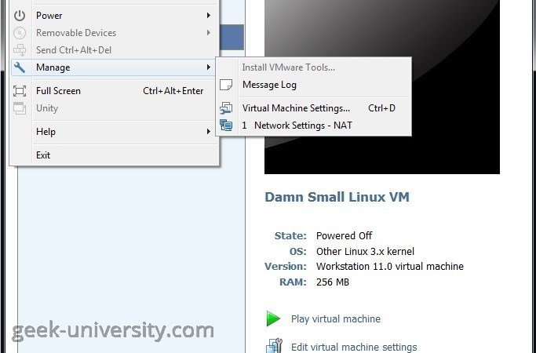Select Unity from the menu
Viewport: 536px width, 353px height.
(115, 108)
